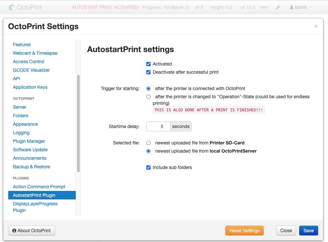Screen dimensions: 328x242
Task: Open Webcam & Timelapse settings
Action: click(35, 53)
